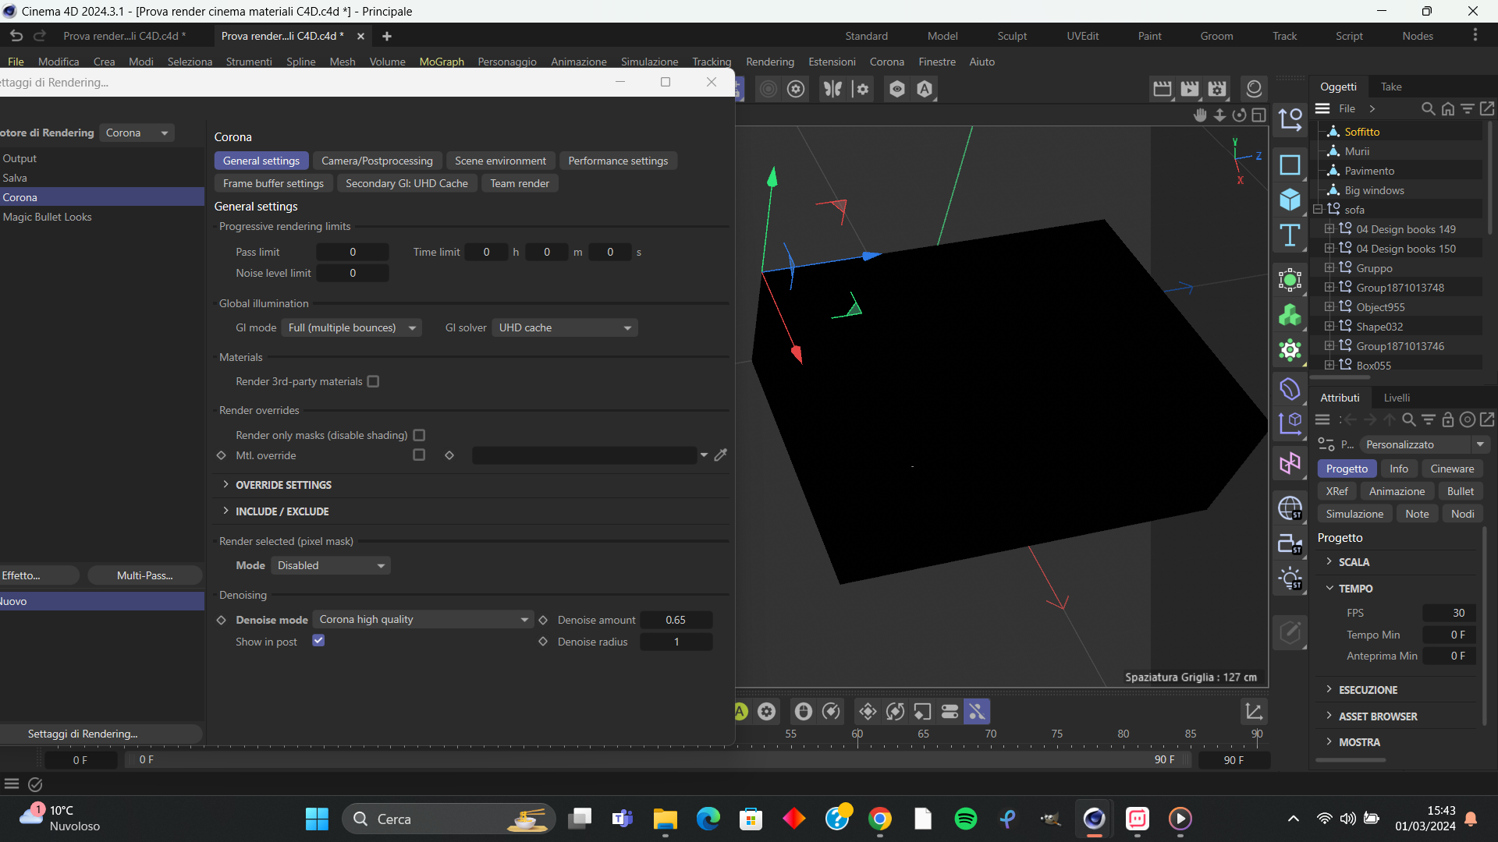Switch to Camera Postprocessing tab
This screenshot has height=842, width=1498.
coord(377,161)
